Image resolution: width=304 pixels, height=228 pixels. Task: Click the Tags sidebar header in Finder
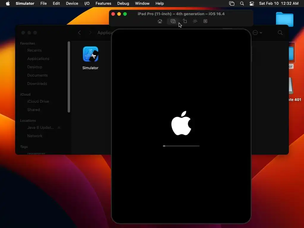(24, 147)
